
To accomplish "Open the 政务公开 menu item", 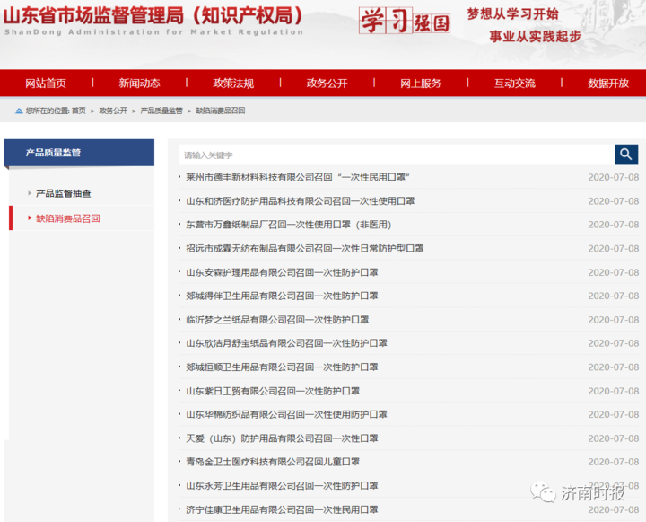I will pyautogui.click(x=327, y=84).
